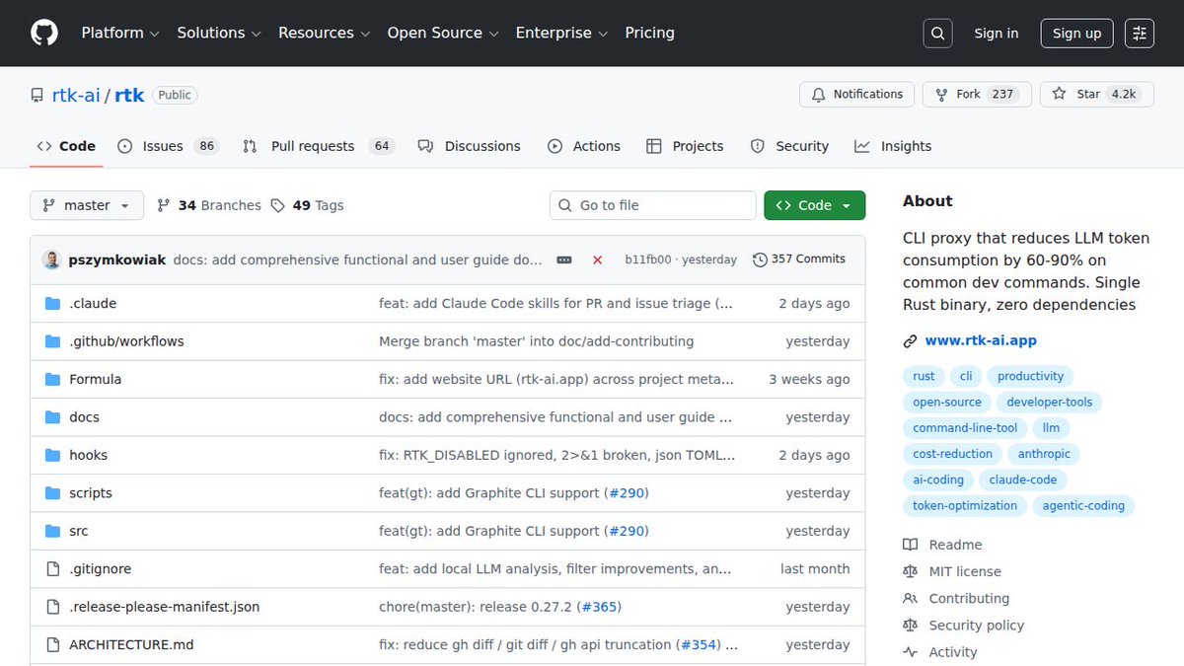Switch to the Projects tab

(x=685, y=146)
